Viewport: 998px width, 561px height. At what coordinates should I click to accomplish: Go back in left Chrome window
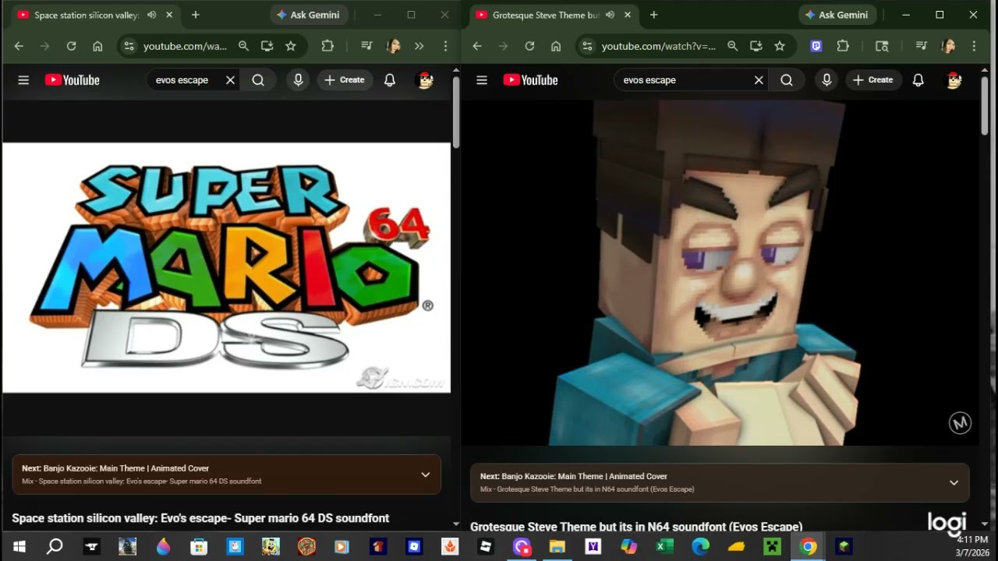(19, 46)
